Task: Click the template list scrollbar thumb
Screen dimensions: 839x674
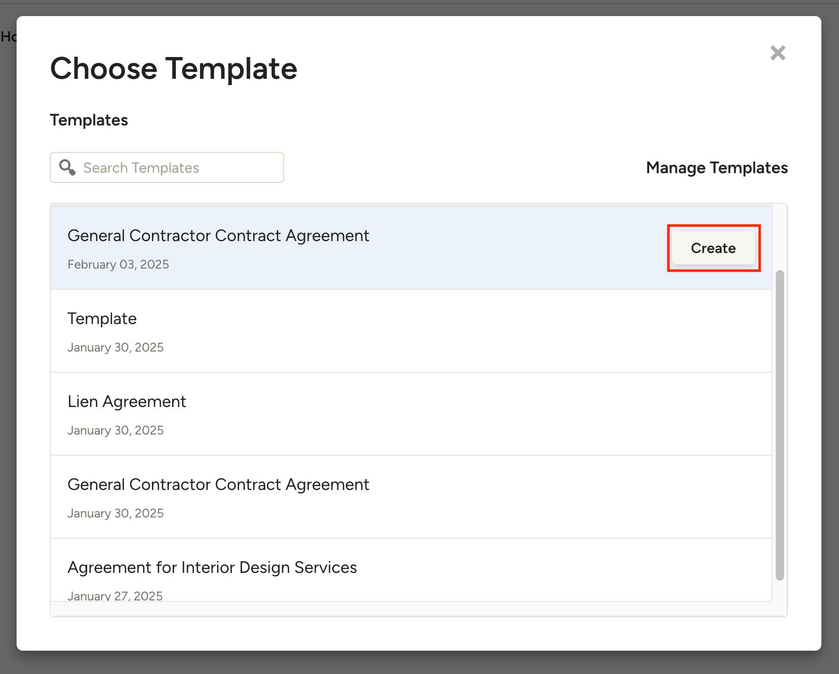Action: pyautogui.click(x=779, y=425)
